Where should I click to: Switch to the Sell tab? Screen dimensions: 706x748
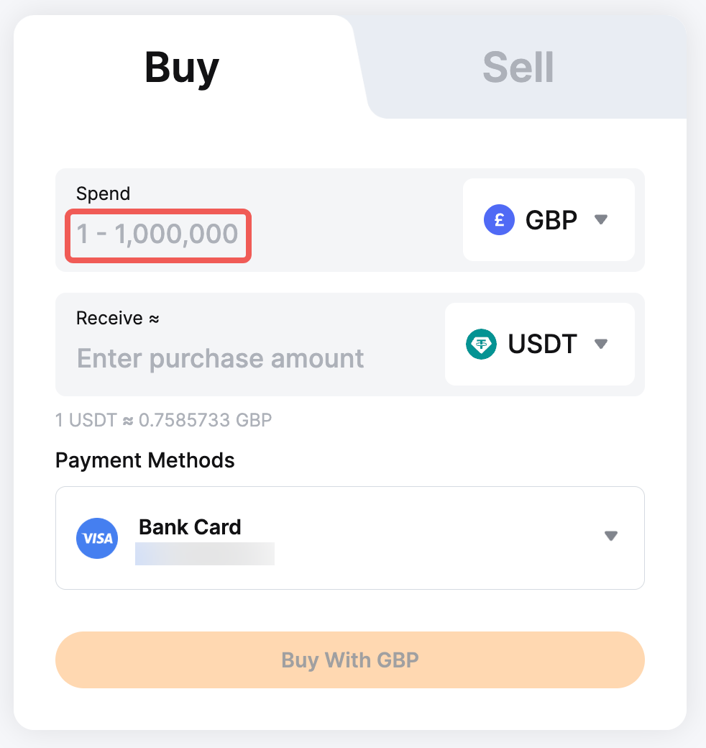518,68
